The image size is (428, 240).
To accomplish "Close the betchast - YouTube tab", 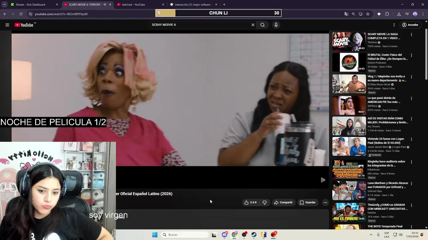I will click(x=163, y=5).
